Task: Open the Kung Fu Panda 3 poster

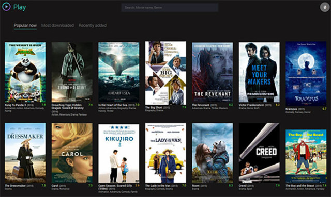Action: tap(25, 72)
